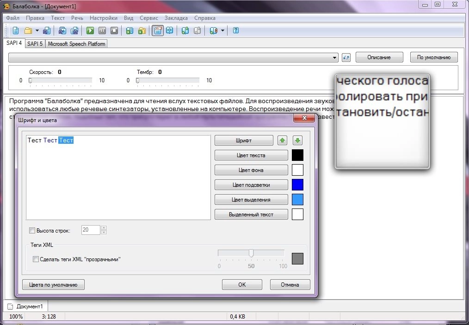Open the Правка menu

pos(35,18)
